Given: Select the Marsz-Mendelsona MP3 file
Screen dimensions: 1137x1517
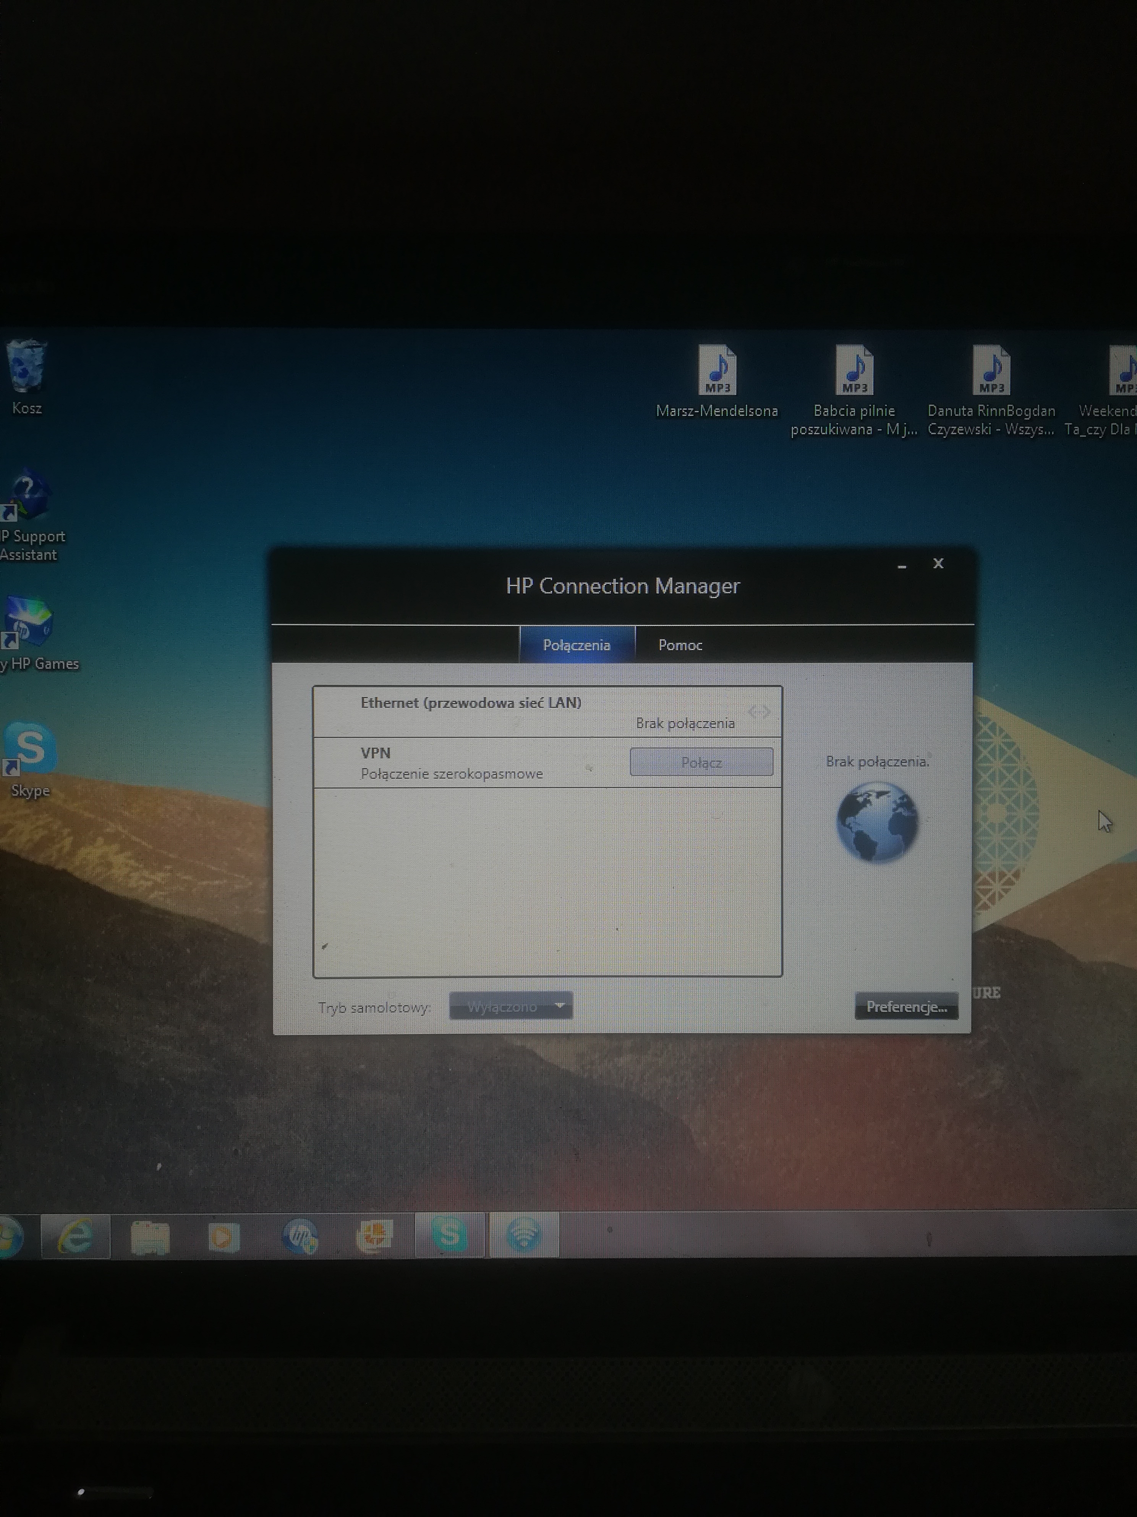Looking at the screenshot, I should (x=717, y=381).
